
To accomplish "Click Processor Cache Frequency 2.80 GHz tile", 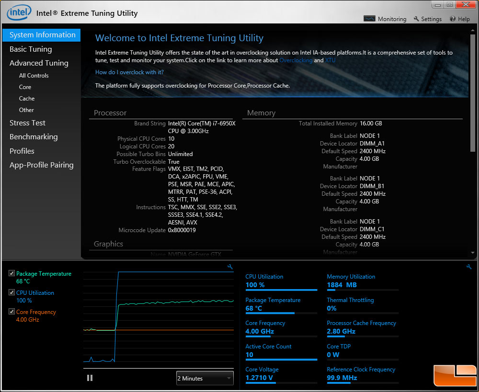I will pyautogui.click(x=363, y=328).
